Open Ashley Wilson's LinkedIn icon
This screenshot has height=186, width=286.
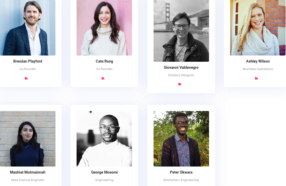click(256, 78)
